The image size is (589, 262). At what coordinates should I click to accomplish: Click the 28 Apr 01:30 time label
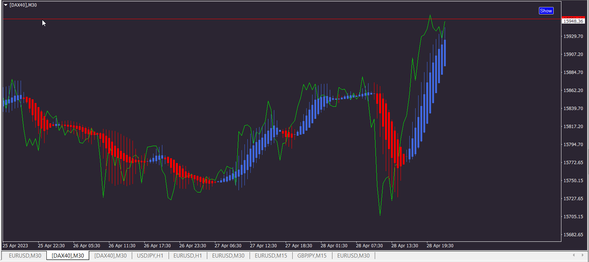[x=334, y=245]
